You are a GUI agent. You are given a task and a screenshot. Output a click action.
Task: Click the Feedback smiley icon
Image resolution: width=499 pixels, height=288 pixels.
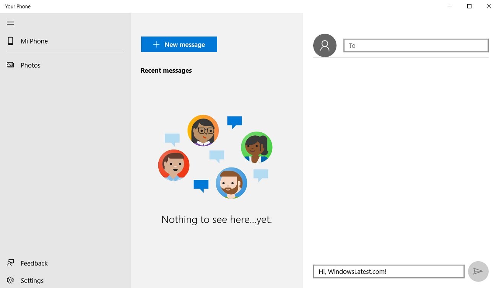pos(10,263)
